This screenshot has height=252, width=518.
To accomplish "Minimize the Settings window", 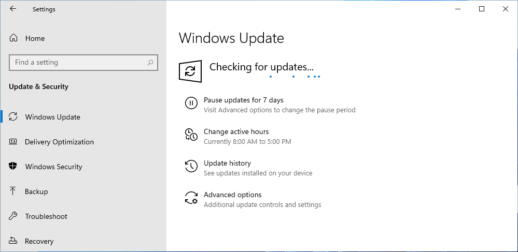I will [x=458, y=9].
